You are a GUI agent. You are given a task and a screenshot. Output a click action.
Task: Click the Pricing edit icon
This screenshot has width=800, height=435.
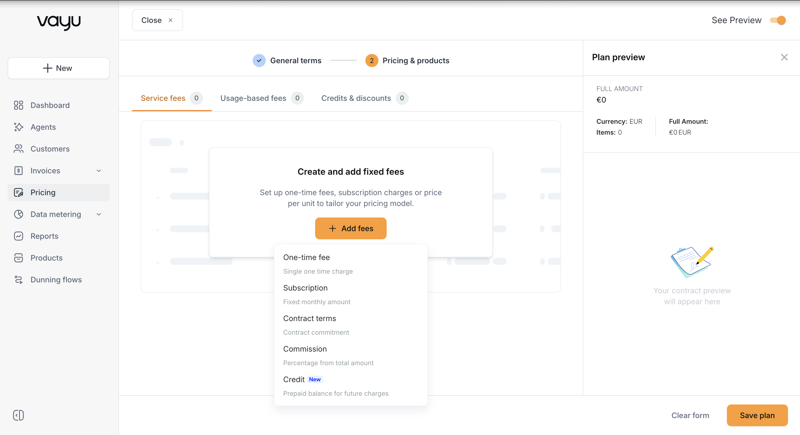[18, 192]
